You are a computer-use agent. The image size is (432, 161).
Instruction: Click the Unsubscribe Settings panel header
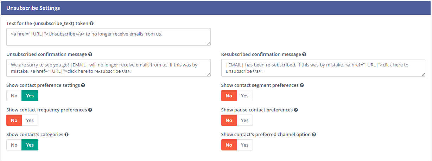pos(216,8)
